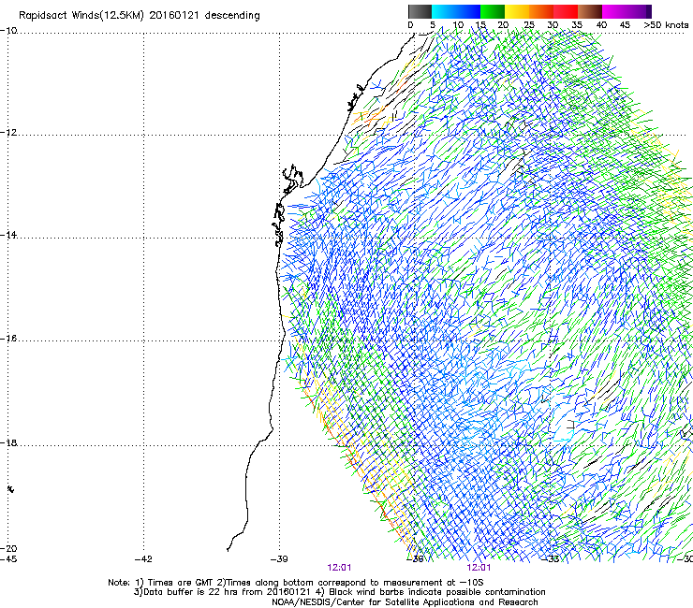Click the '35' legend scale label

coord(577,25)
